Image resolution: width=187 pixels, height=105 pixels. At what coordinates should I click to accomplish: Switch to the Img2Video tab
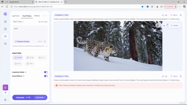point(16,16)
